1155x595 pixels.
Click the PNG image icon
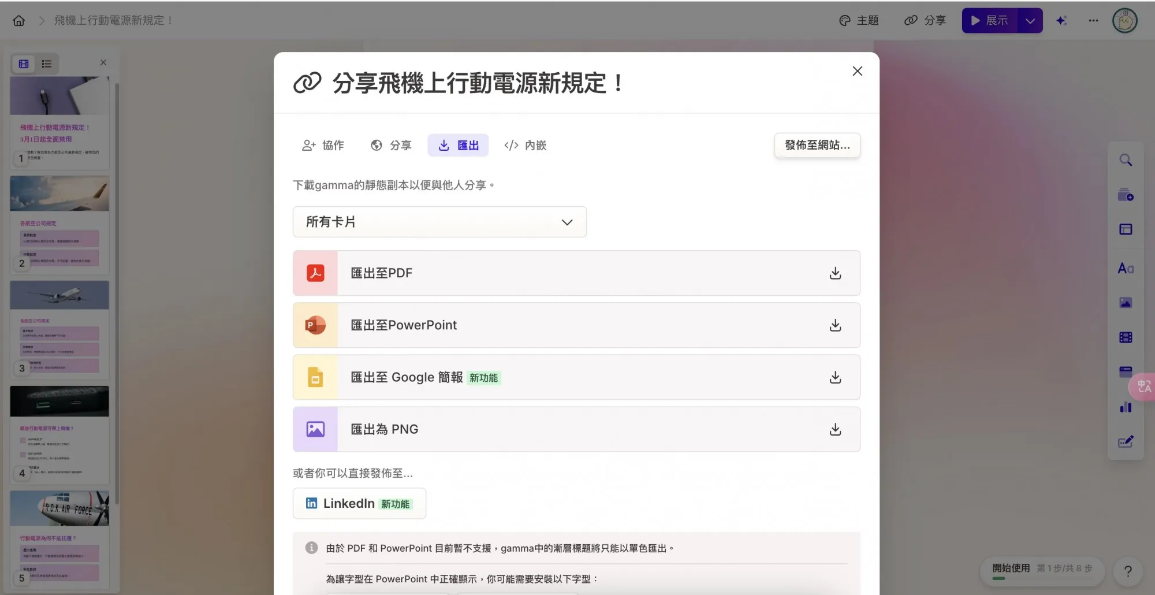pyautogui.click(x=315, y=429)
